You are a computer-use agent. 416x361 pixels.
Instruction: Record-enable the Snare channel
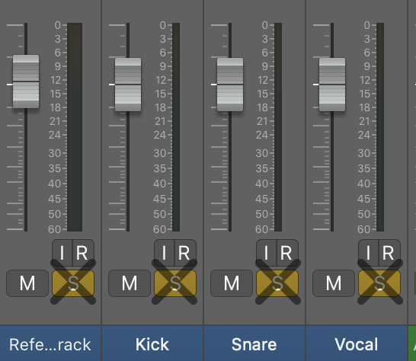click(x=287, y=253)
